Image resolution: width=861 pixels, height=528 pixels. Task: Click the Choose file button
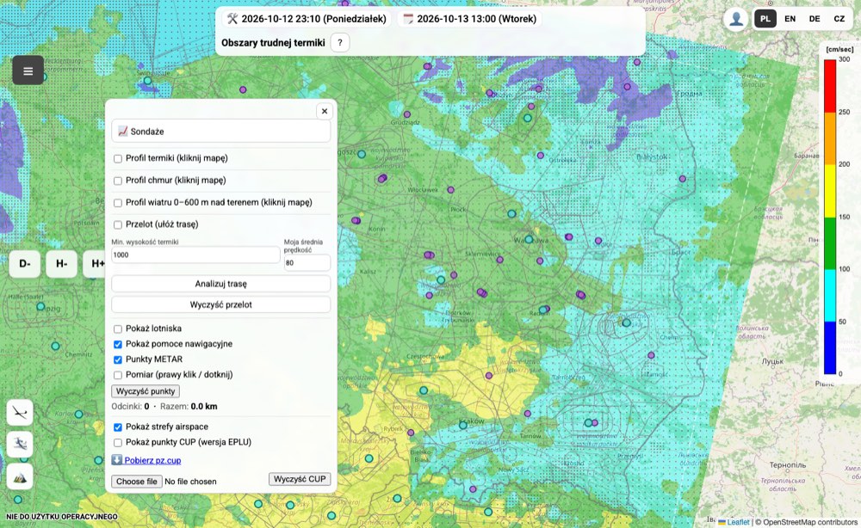pos(137,482)
